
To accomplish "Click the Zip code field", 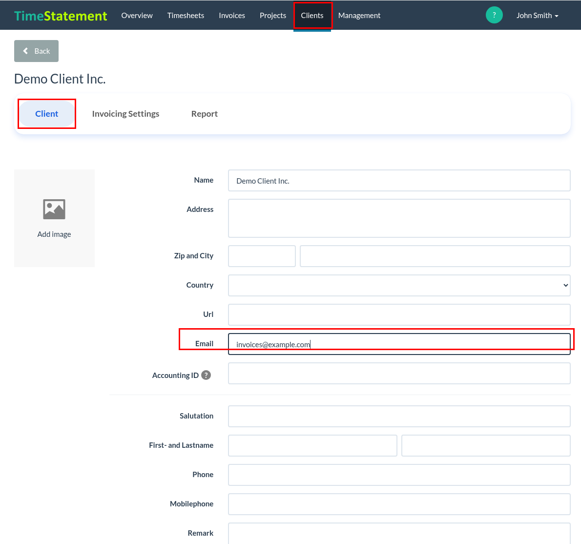I will click(262, 256).
